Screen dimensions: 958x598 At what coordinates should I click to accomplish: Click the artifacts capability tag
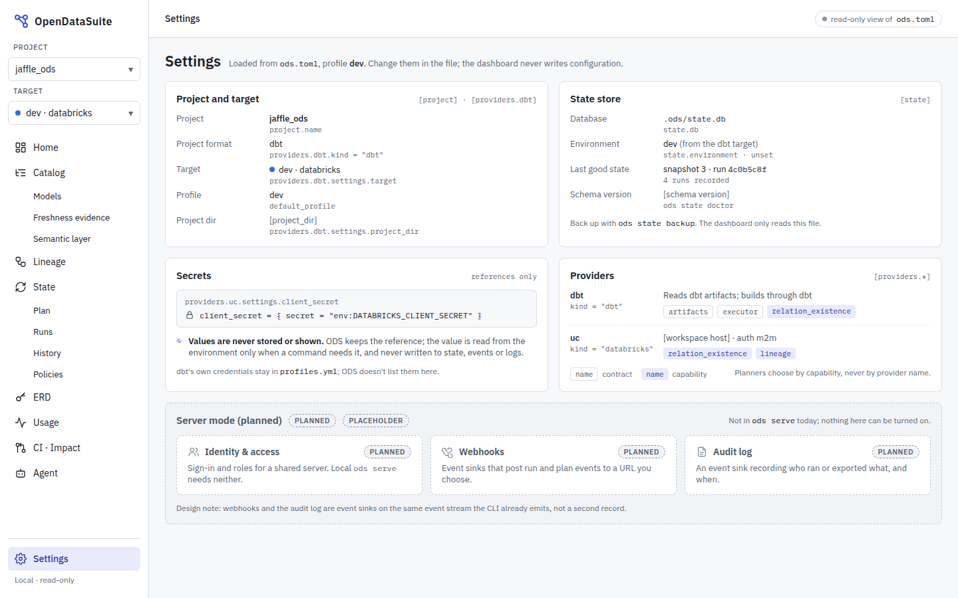click(x=688, y=312)
